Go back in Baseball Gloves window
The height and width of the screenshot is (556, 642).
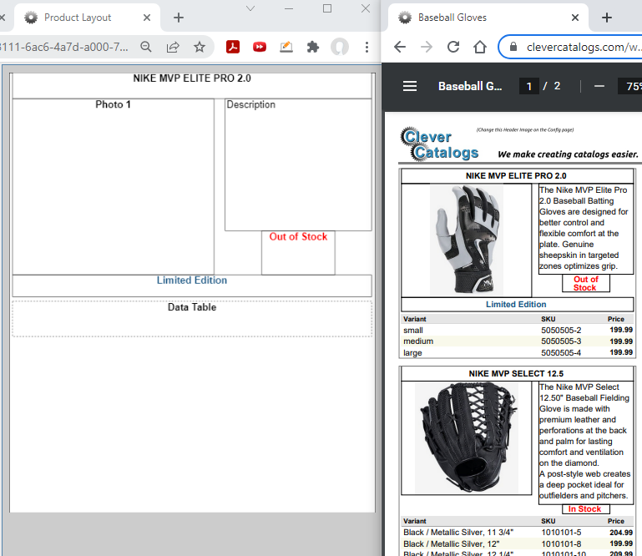click(x=400, y=47)
